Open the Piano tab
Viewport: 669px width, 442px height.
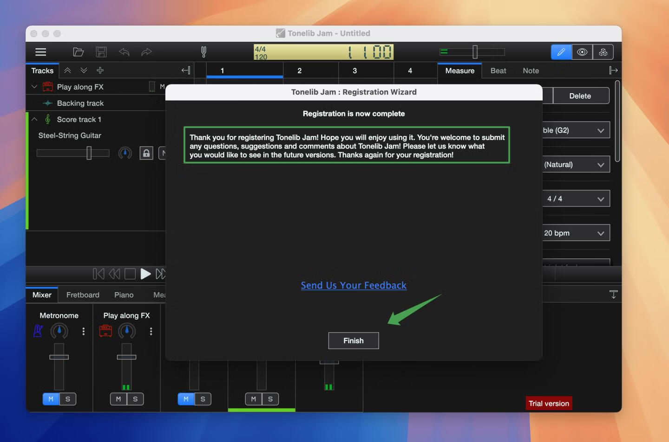124,295
